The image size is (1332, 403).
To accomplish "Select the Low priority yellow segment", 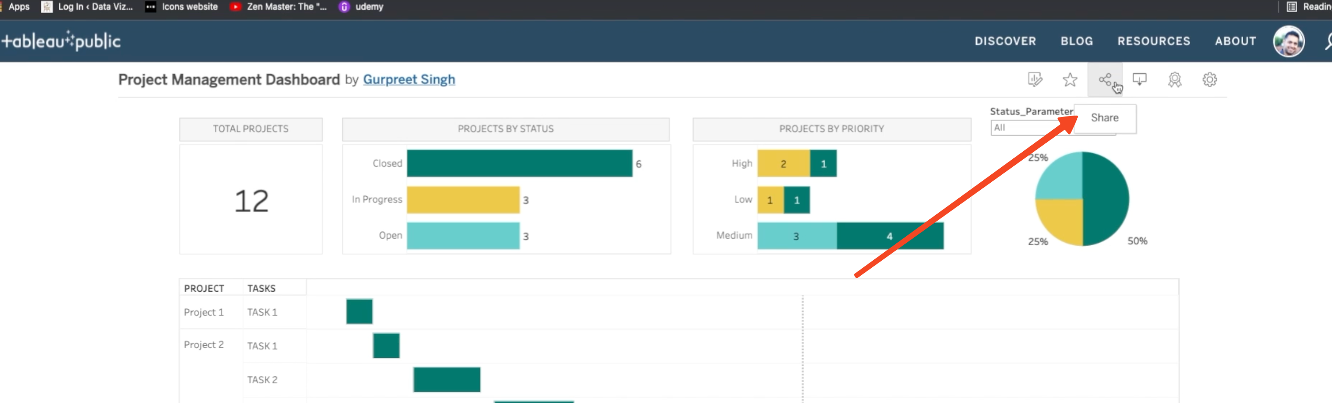I will [x=770, y=200].
